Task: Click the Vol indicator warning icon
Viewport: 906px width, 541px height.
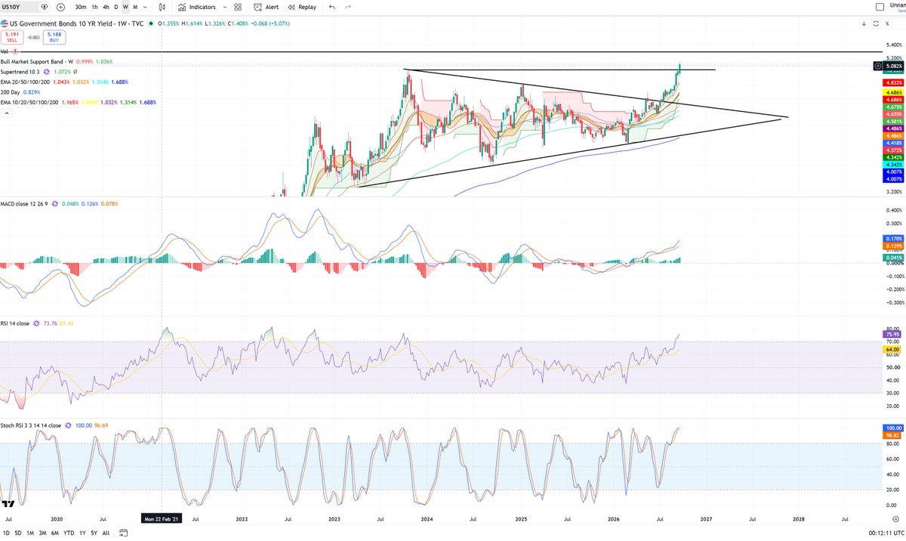Action: (14, 51)
